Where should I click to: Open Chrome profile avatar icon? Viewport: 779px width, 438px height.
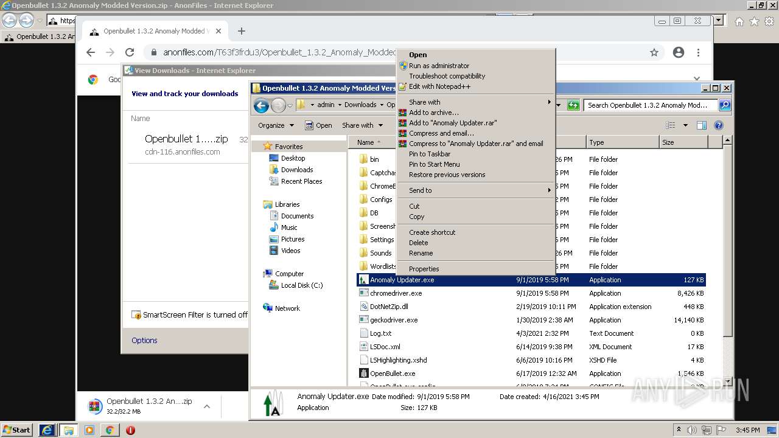click(x=679, y=53)
